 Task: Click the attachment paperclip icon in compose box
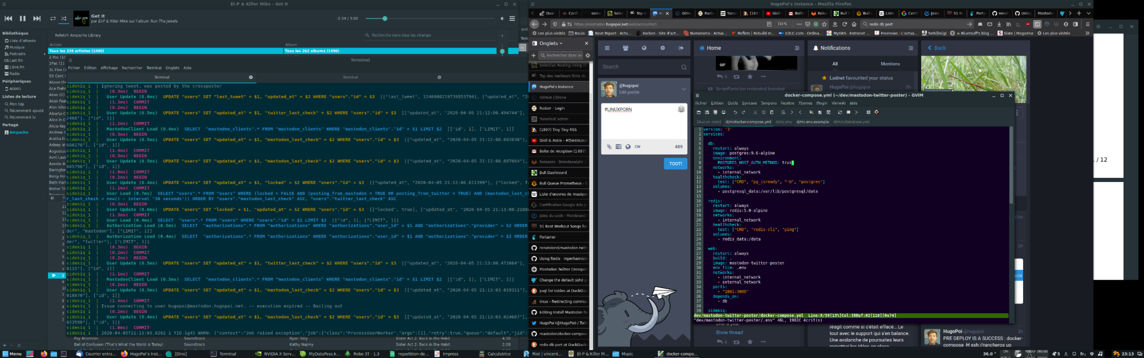[x=609, y=147]
